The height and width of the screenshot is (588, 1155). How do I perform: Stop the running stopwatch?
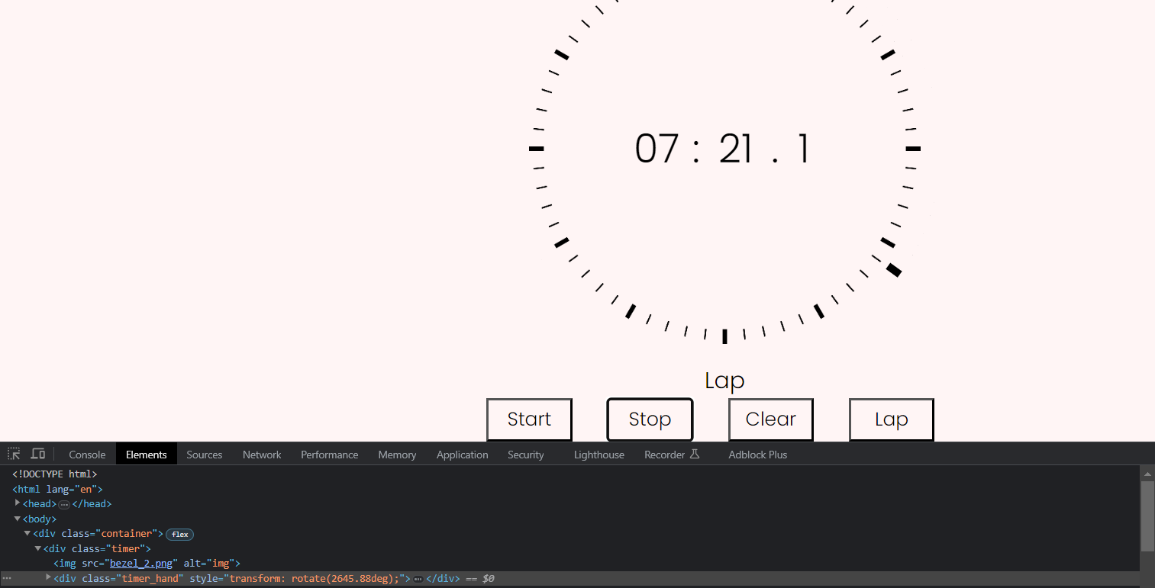pyautogui.click(x=650, y=419)
